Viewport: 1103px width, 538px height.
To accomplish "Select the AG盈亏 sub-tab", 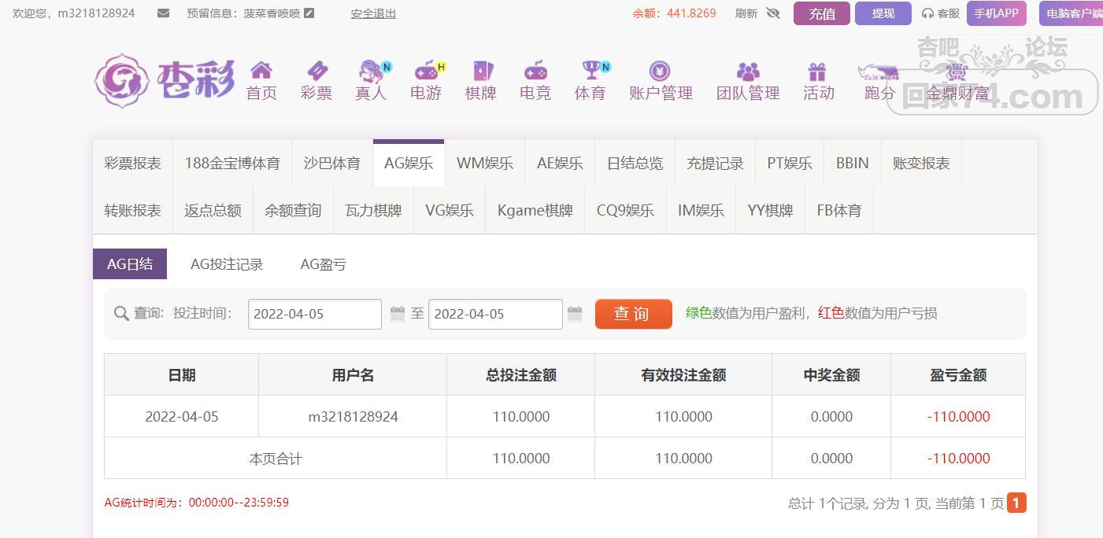I will pos(324,264).
